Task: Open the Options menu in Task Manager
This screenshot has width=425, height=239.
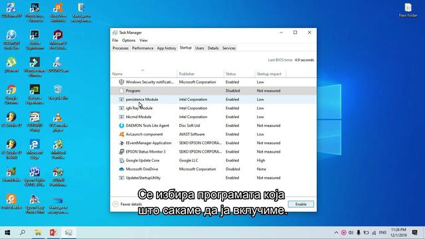Action: coord(129,40)
